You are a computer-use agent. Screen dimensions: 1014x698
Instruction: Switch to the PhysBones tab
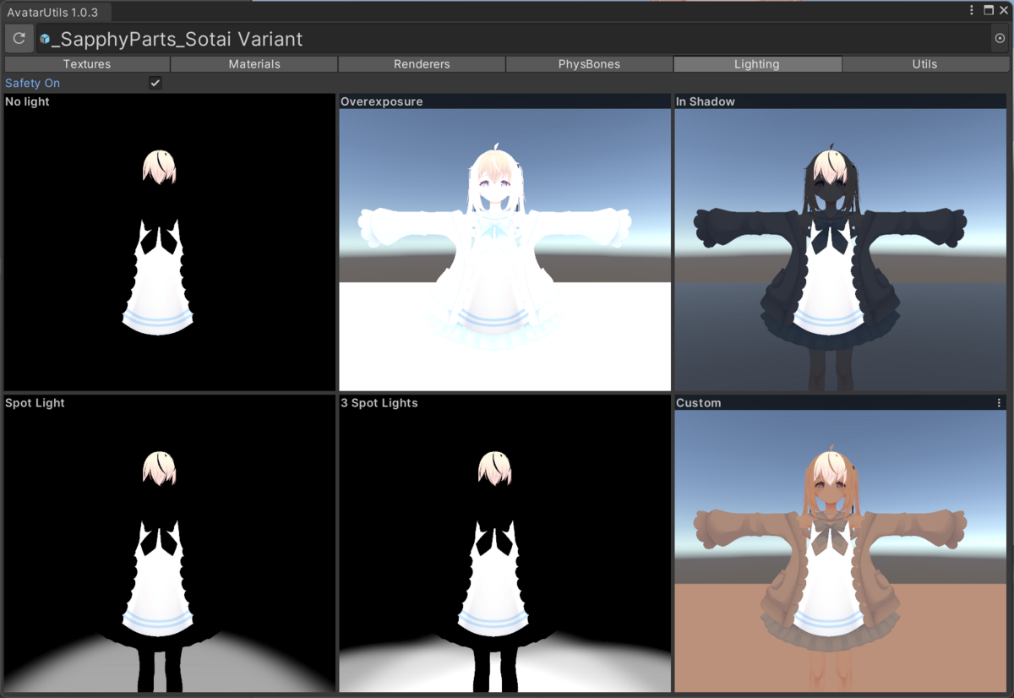(x=589, y=64)
